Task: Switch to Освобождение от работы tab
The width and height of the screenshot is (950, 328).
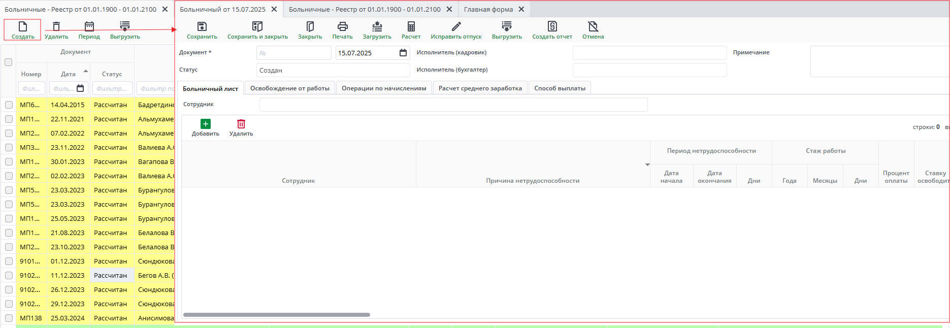Action: pos(289,88)
